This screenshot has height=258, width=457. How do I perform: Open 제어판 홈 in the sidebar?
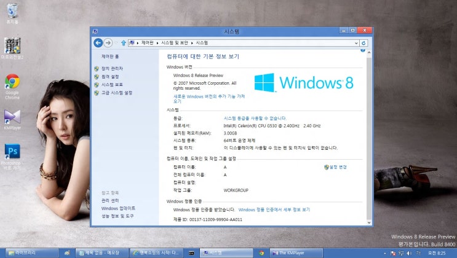click(x=110, y=57)
